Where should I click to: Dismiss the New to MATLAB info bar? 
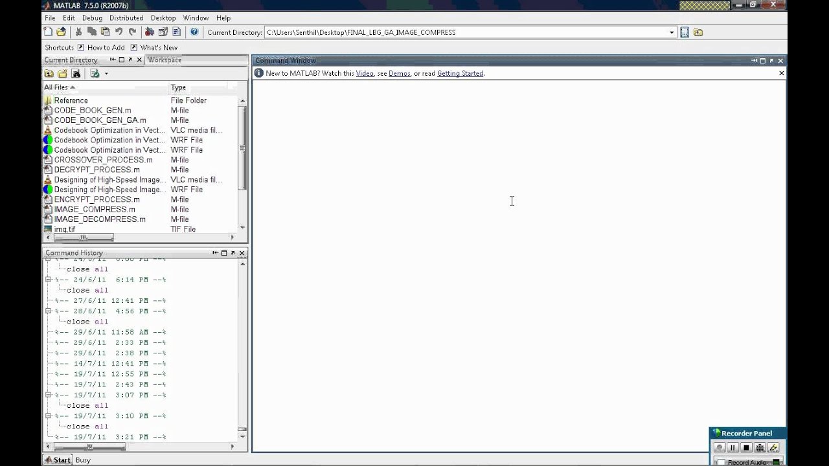point(781,73)
